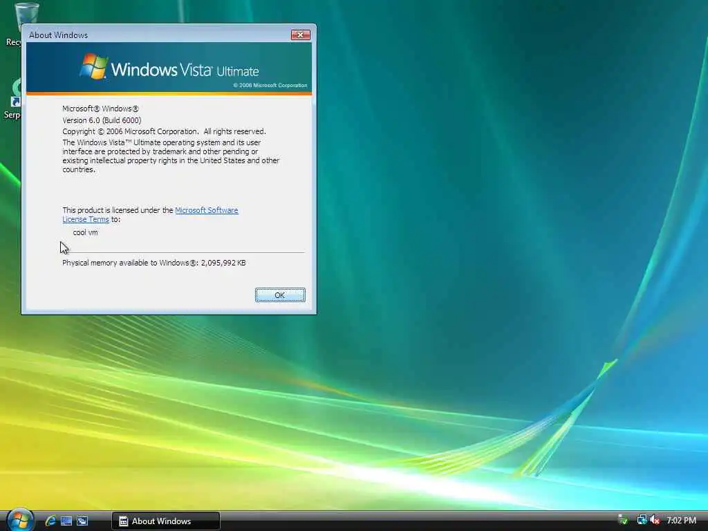Click Switch Between Windows Quick Launch icon
The height and width of the screenshot is (531, 708).
82,521
